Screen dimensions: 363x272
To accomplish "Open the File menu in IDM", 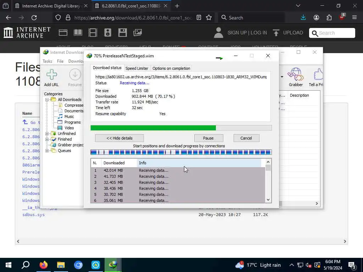I will coord(60,61).
